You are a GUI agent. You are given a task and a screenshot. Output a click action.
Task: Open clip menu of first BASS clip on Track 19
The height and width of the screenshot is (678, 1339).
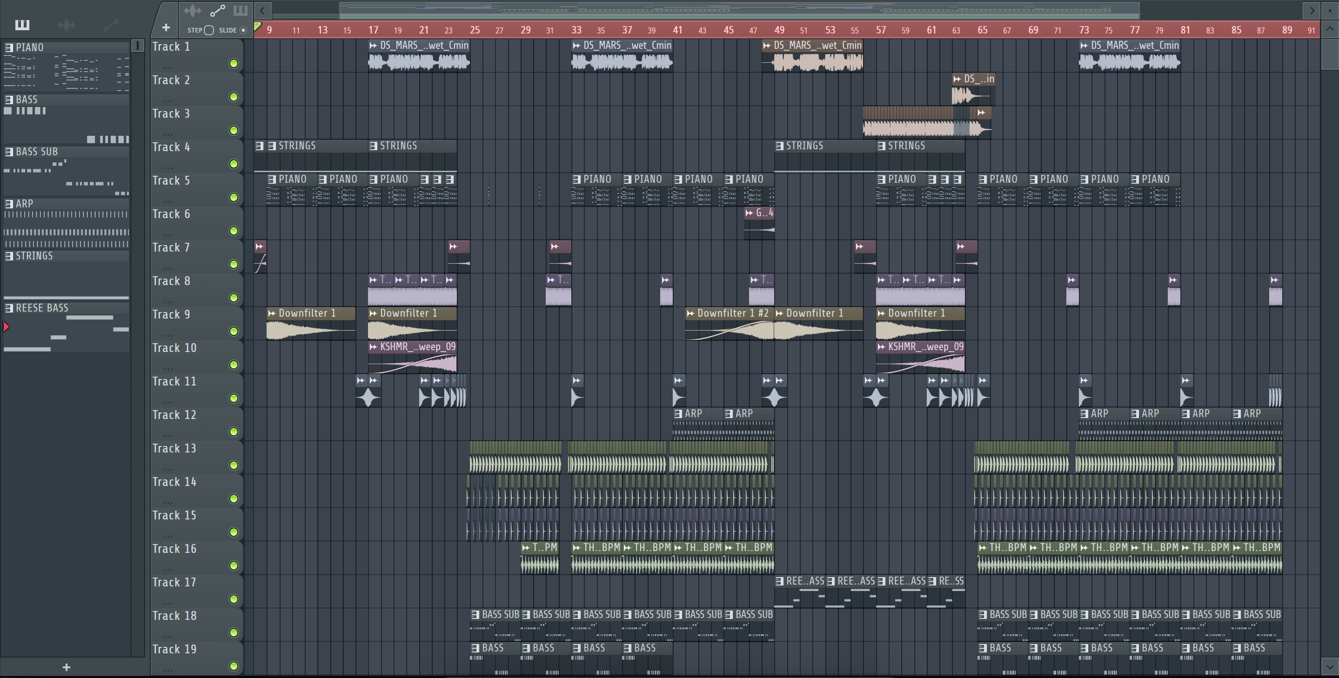tap(475, 648)
